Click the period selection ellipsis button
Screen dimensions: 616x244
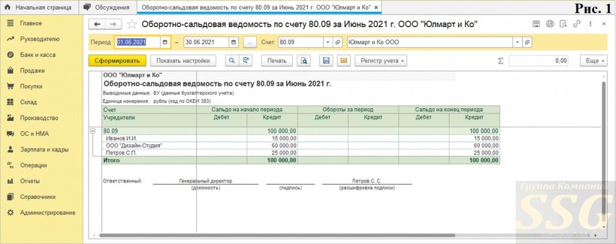250,42
